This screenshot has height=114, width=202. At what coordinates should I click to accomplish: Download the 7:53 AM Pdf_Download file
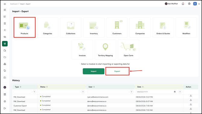point(191,109)
